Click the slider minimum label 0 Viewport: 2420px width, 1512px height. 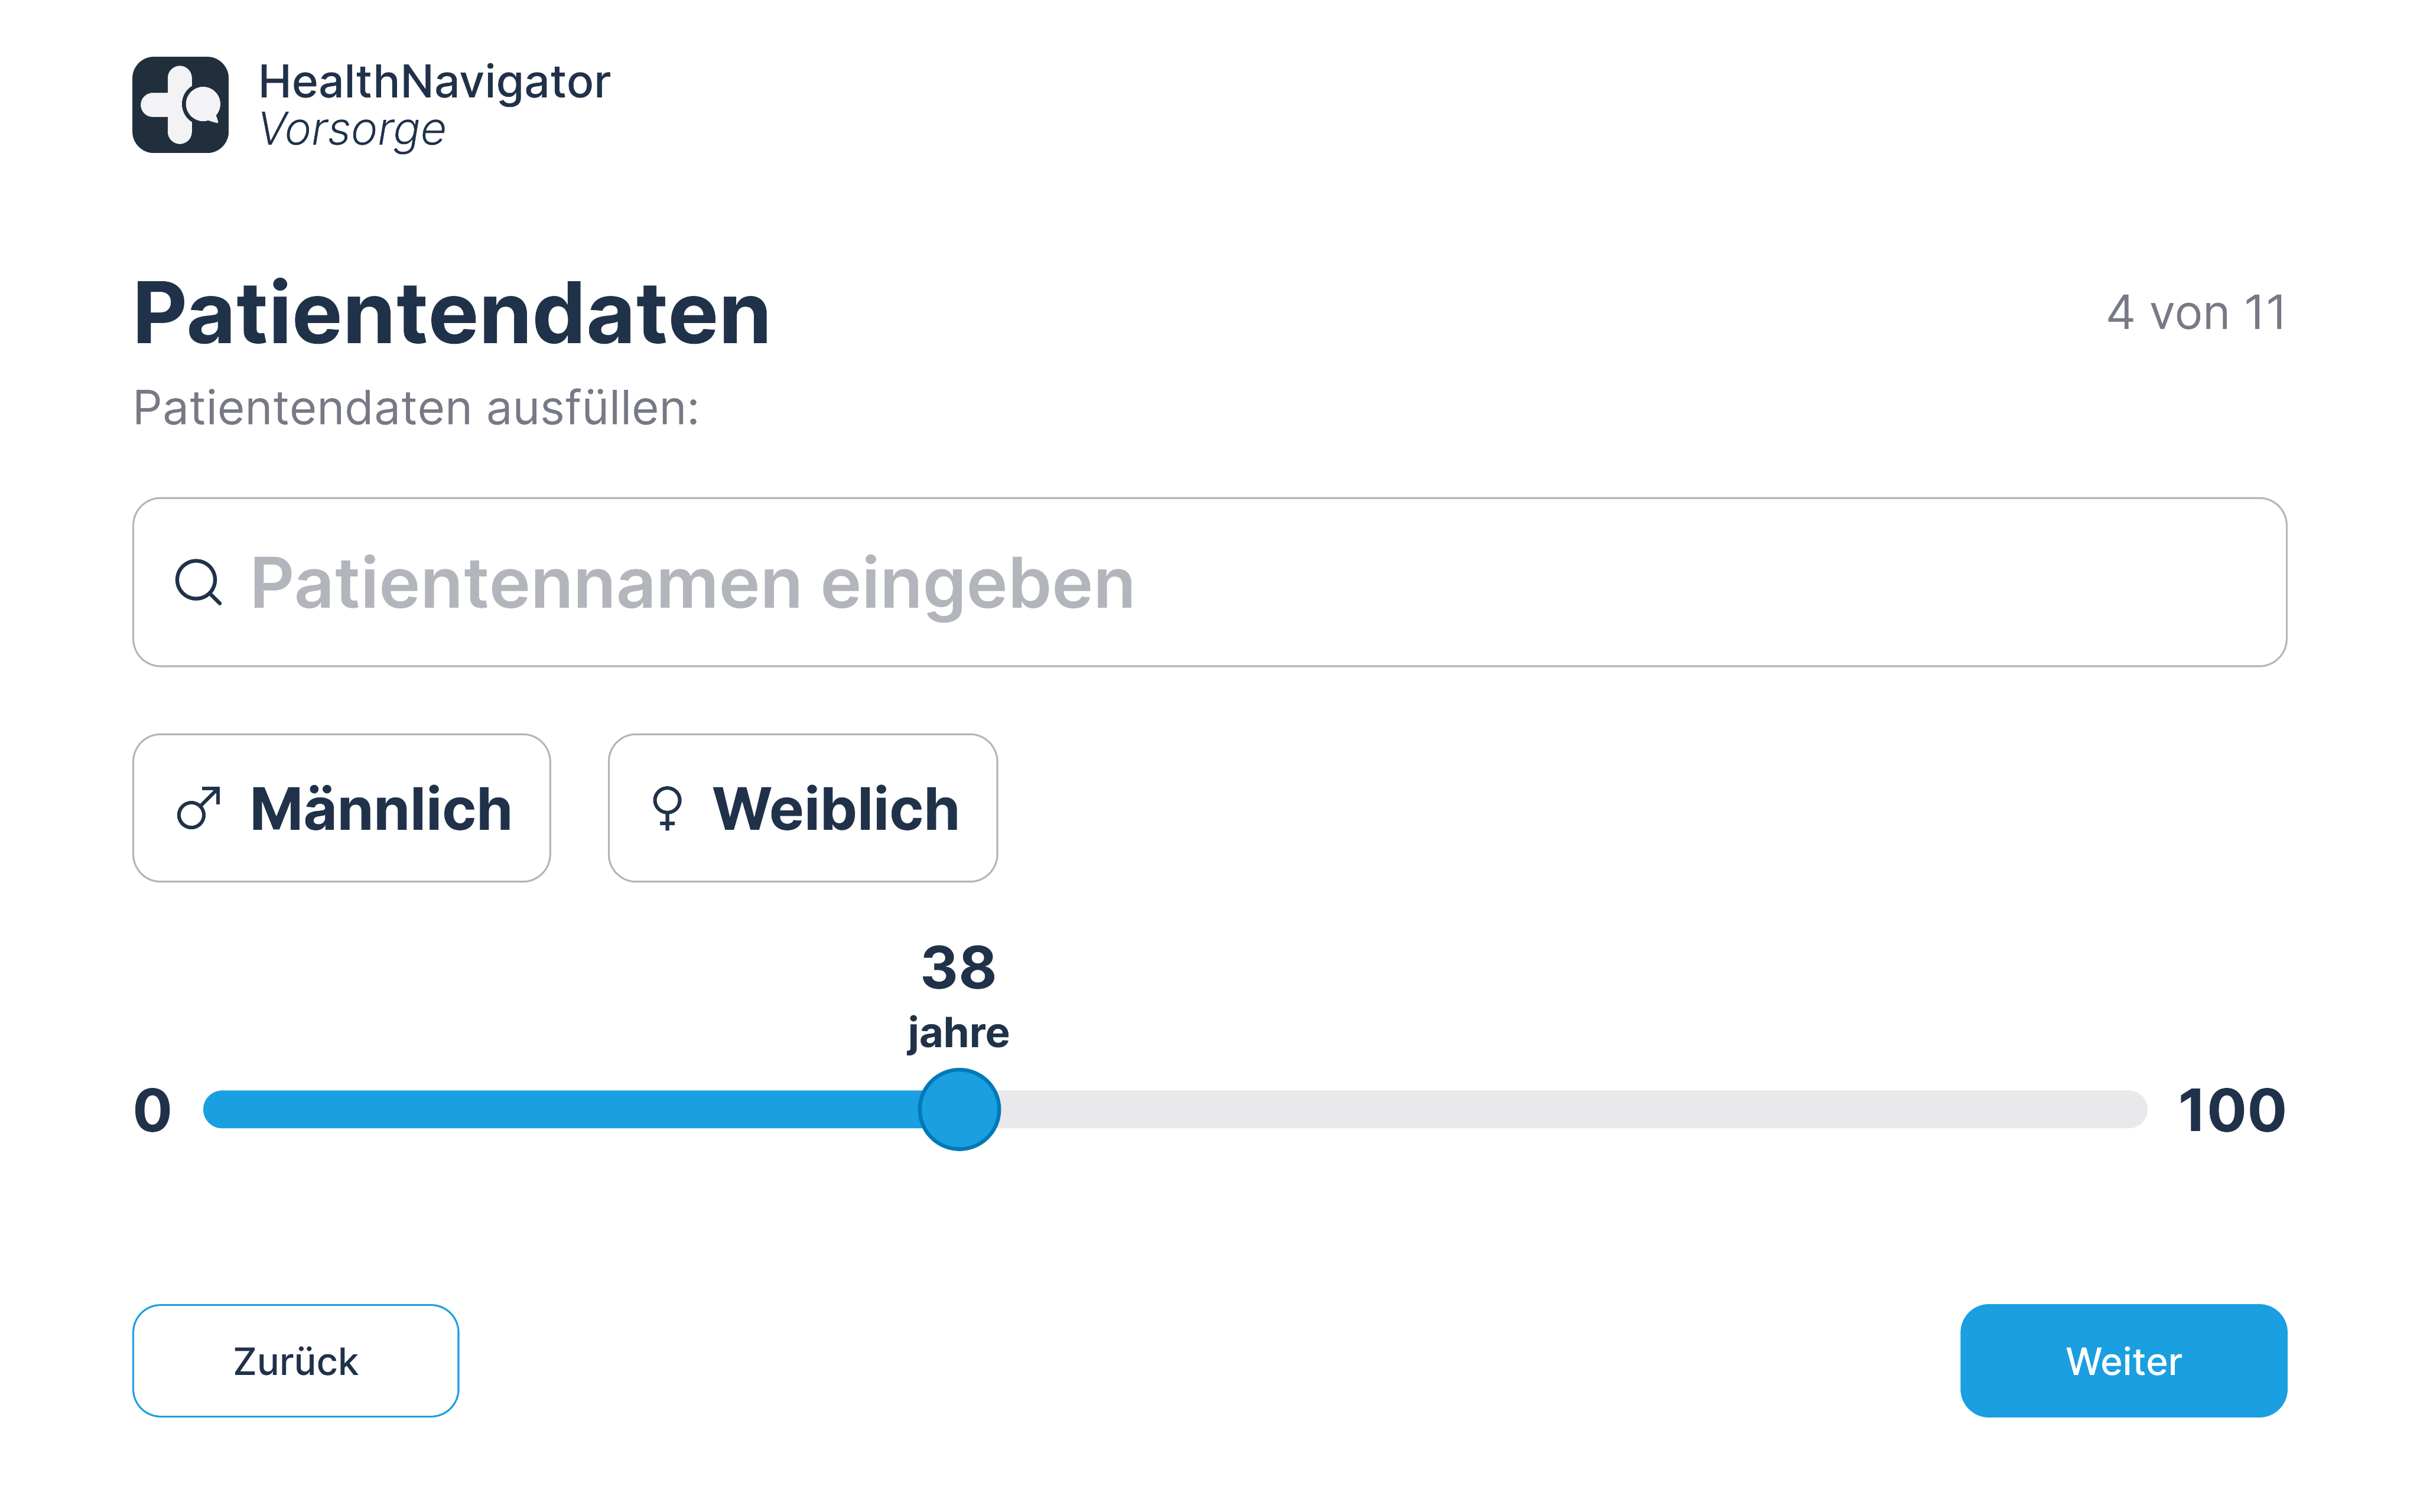pyautogui.click(x=153, y=1111)
